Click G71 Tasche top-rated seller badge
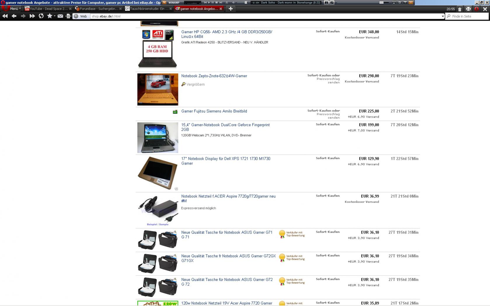 click(x=292, y=234)
